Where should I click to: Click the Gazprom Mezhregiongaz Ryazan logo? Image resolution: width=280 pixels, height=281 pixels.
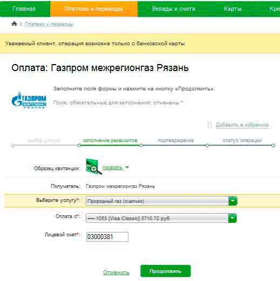pyautogui.click(x=29, y=100)
